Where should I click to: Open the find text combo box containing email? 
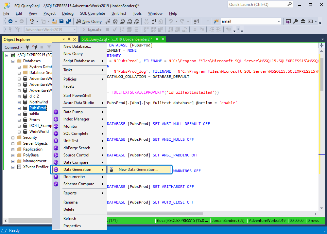pyautogui.click(x=251, y=21)
